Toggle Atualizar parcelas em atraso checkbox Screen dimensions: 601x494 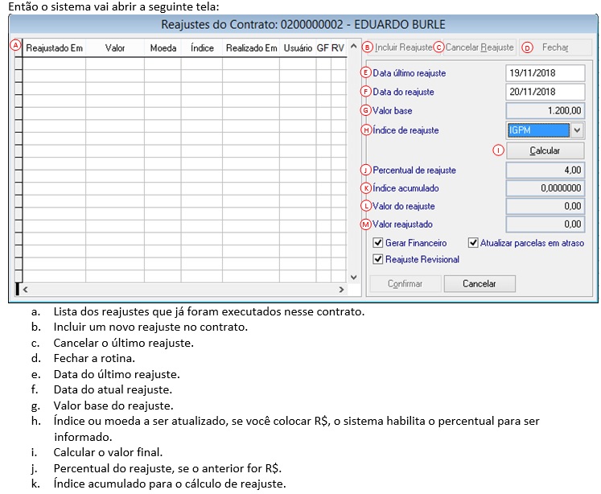click(x=473, y=243)
